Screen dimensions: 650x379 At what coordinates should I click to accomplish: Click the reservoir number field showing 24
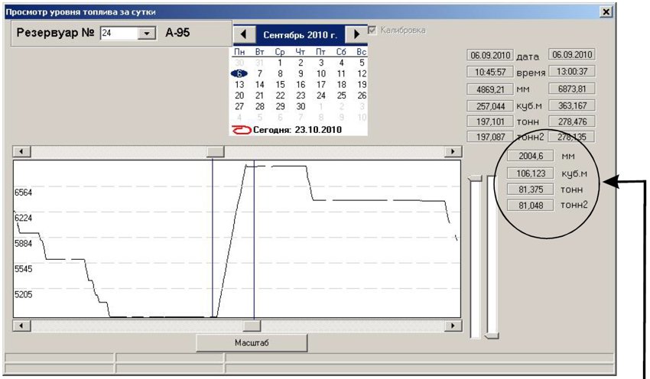tap(119, 33)
